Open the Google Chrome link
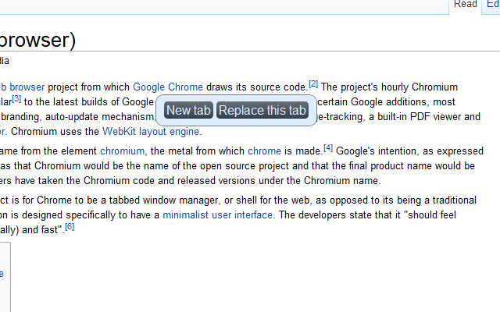This screenshot has width=500, height=312. (168, 87)
